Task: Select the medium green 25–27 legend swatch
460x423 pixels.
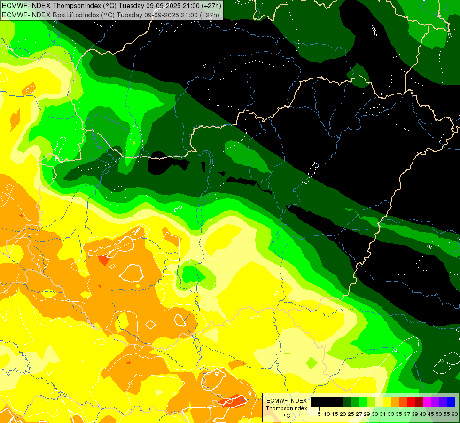Action: [x=355, y=402]
